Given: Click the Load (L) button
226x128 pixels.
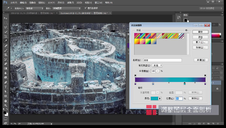Looking at the screenshot, I should (x=200, y=42).
